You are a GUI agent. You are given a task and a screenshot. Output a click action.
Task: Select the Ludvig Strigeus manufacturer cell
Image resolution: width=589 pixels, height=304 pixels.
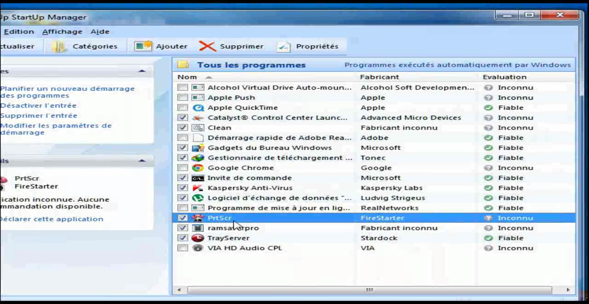[x=393, y=198]
